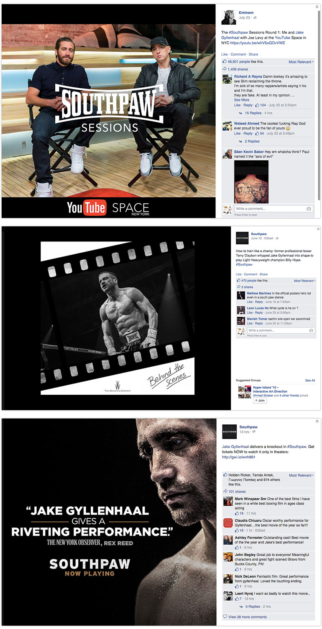Screen dimensions: 322x629
Task: Load more with View 38 more comments
Action: pyautogui.click(x=248, y=616)
